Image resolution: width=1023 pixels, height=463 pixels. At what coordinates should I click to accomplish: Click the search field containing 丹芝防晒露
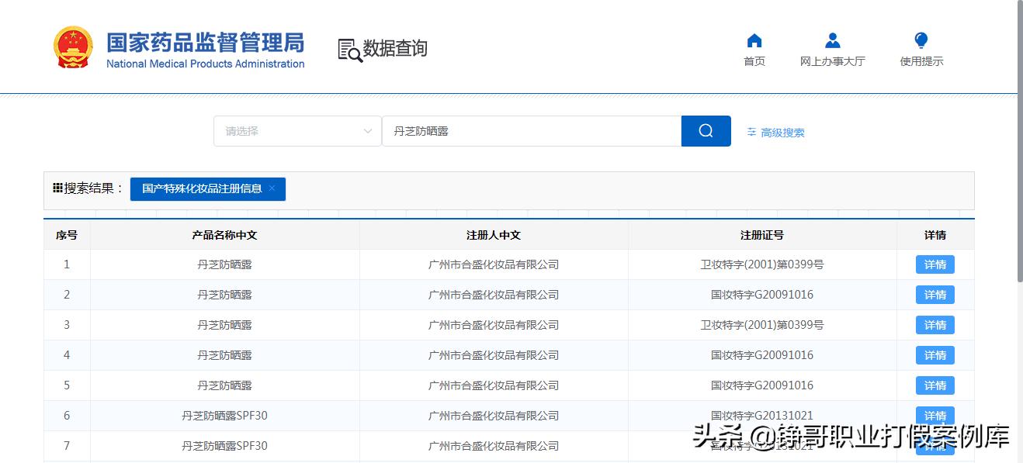(x=531, y=131)
